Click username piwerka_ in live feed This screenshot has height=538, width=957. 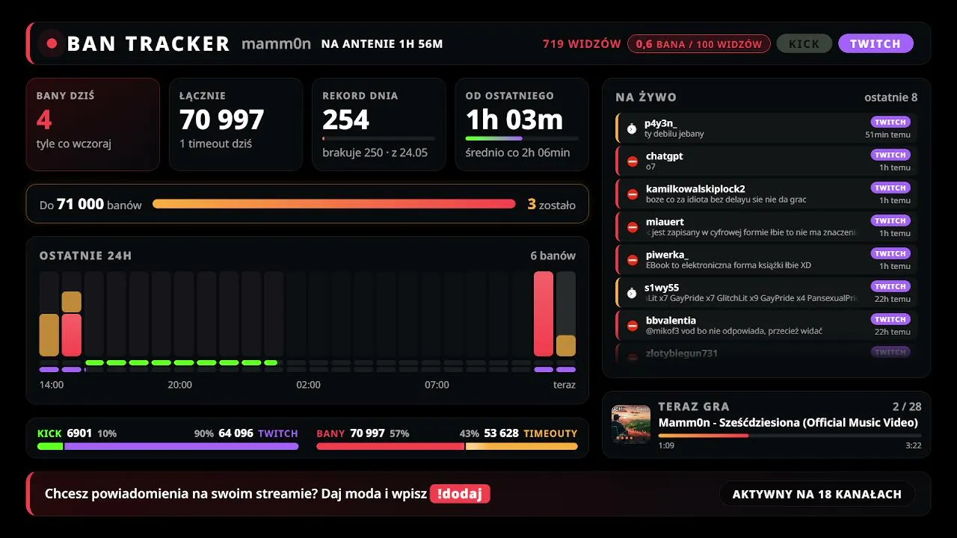[667, 255]
